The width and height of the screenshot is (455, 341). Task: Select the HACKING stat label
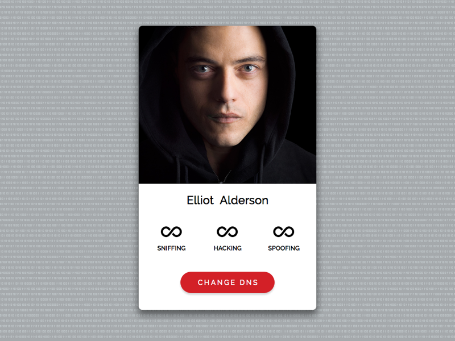[227, 248]
